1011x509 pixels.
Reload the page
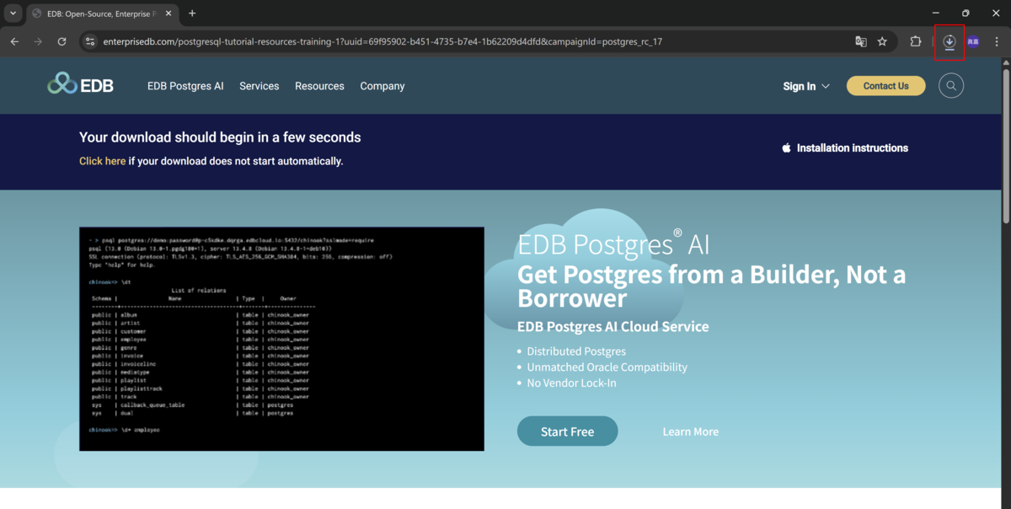pyautogui.click(x=62, y=41)
